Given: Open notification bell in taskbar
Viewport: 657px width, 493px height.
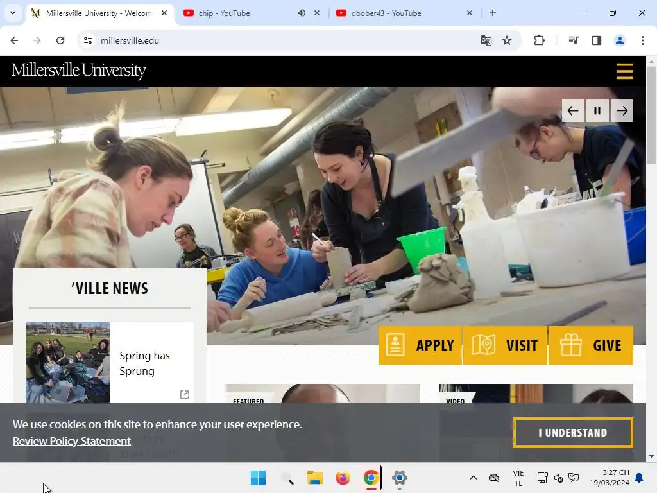Looking at the screenshot, I should (x=640, y=478).
